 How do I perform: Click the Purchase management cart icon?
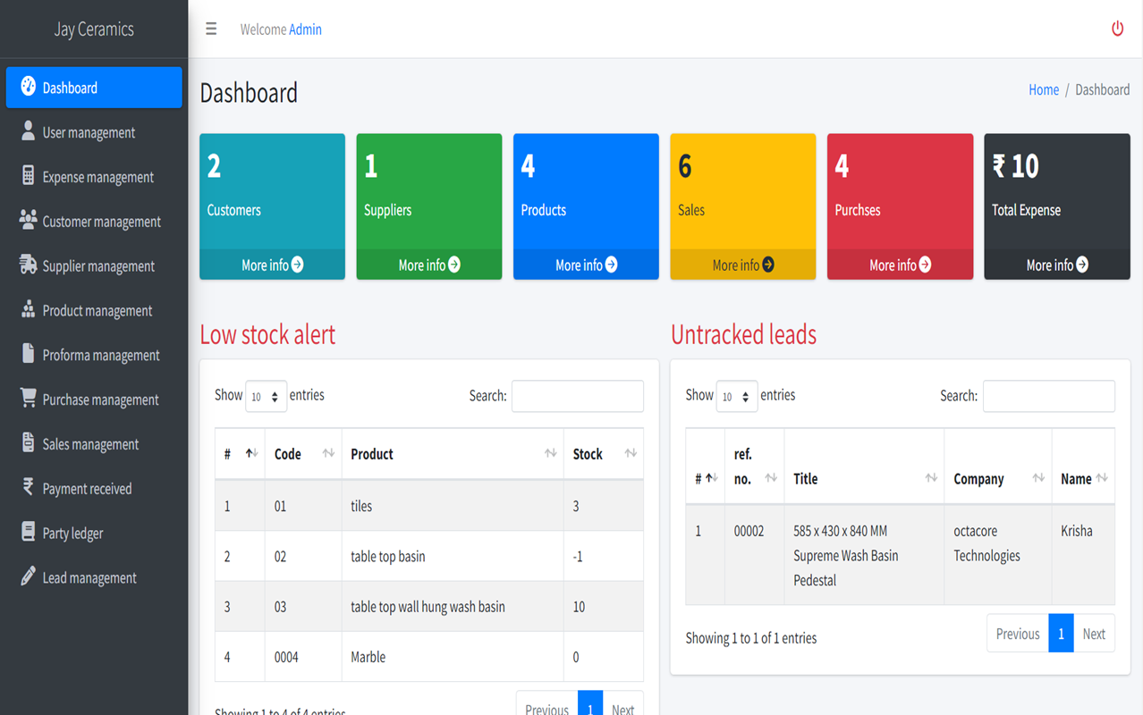click(x=28, y=399)
